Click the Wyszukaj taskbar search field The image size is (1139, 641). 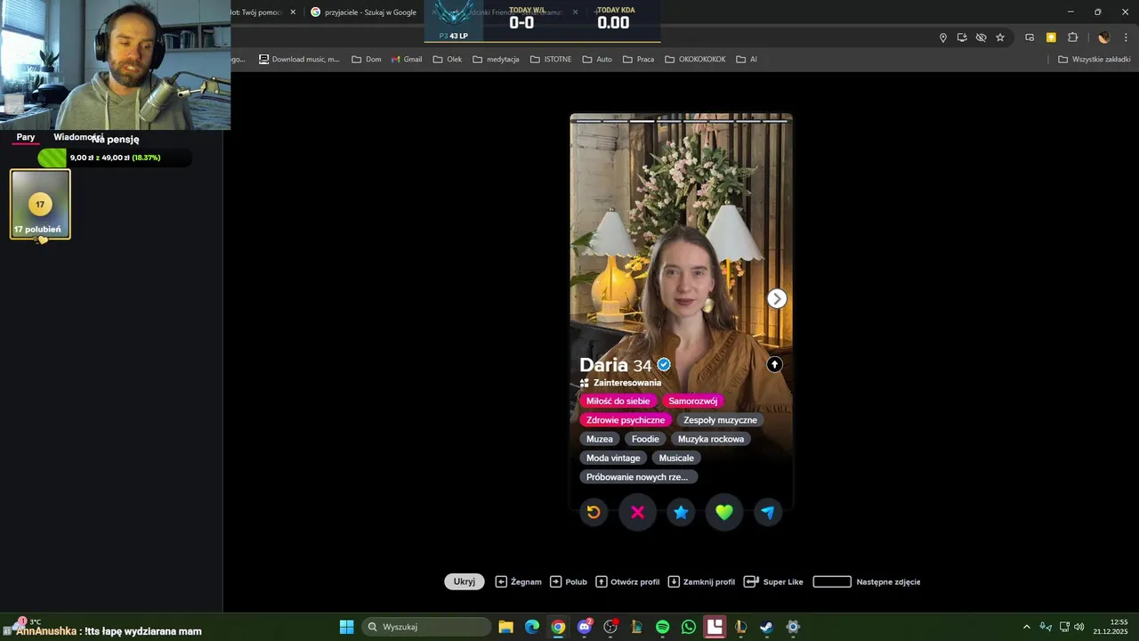point(427,627)
